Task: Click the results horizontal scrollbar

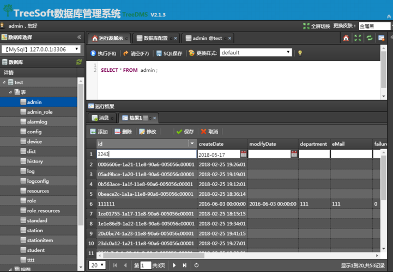Action: tap(153, 256)
